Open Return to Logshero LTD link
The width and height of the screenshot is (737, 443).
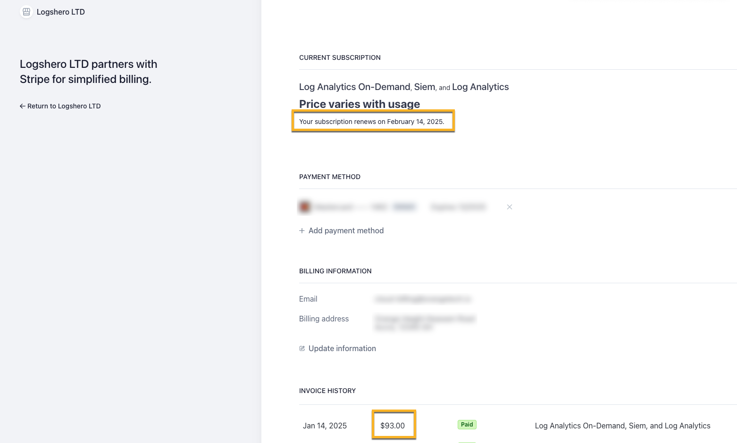pos(60,106)
